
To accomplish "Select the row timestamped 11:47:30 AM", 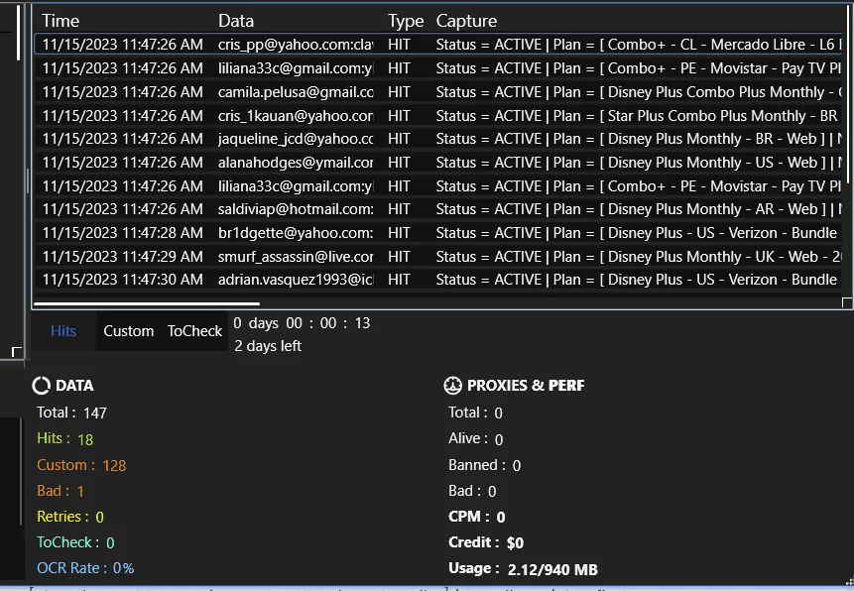I will click(x=438, y=280).
